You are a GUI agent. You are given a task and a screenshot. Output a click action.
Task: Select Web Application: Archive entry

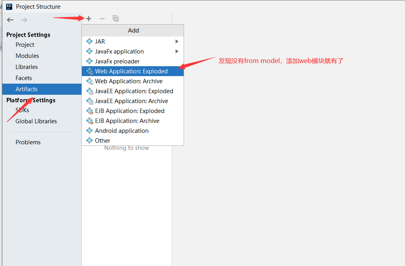pos(133,81)
